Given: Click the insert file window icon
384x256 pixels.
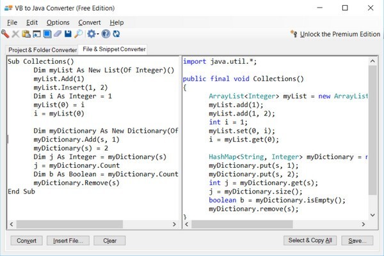Looking at the screenshot, I should (36, 34).
